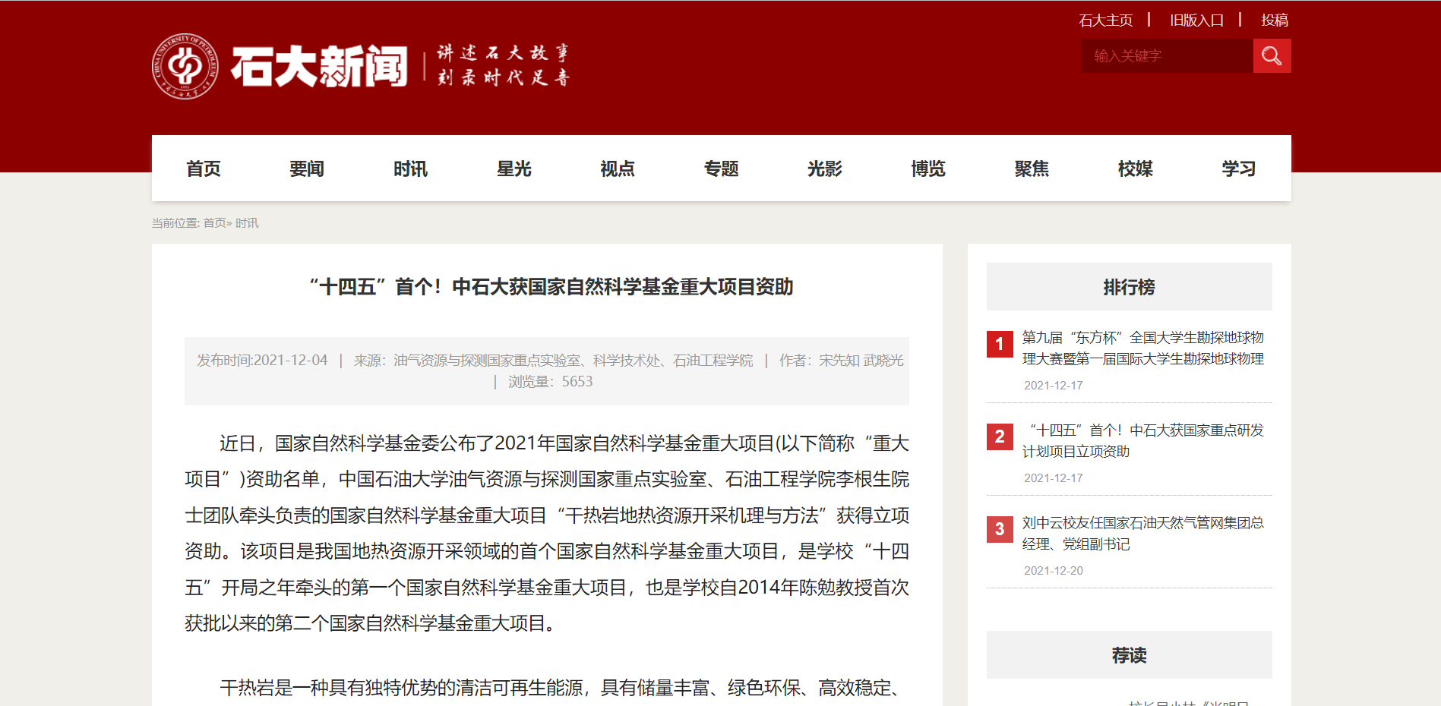Type in the 输入关键字 search field
This screenshot has width=1441, height=706.
click(1166, 56)
